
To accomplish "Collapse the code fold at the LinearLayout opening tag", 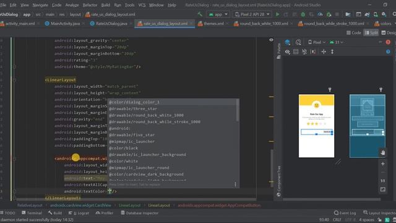I will click(x=14, y=80).
